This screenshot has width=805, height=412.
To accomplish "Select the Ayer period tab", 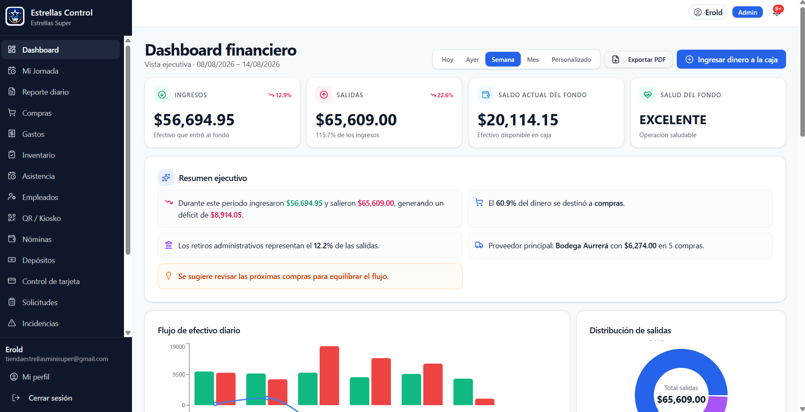I will [x=472, y=59].
